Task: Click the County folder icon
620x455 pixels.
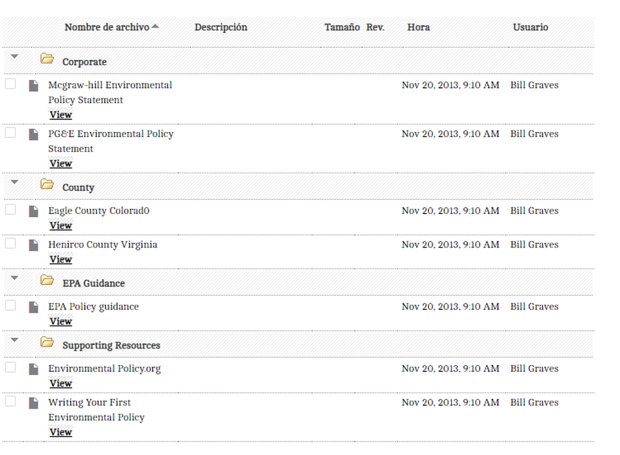Action: coord(47,184)
